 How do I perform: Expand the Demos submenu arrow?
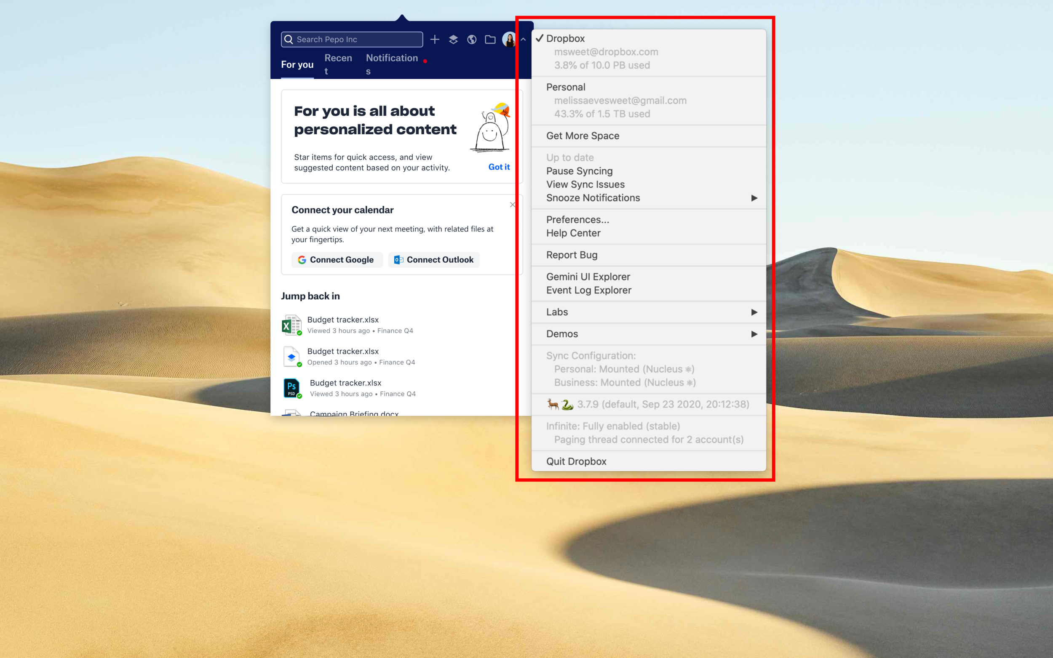pyautogui.click(x=754, y=334)
